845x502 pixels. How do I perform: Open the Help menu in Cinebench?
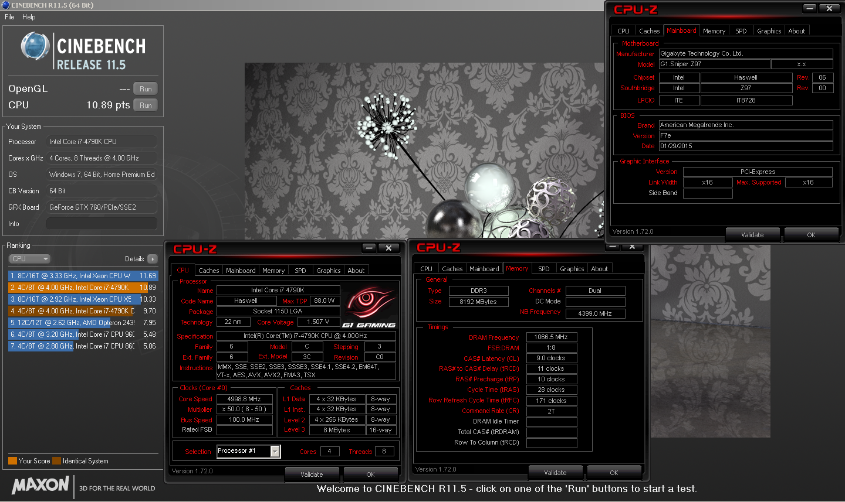click(29, 17)
